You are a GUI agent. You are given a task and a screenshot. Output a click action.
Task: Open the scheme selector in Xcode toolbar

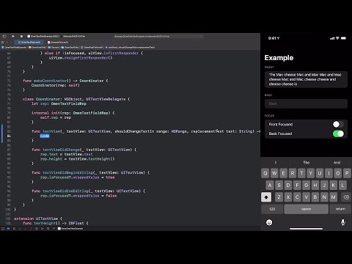pos(43,36)
